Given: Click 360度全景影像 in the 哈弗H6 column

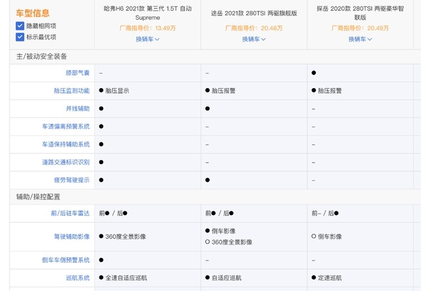Looking at the screenshot, I should click(126, 237).
